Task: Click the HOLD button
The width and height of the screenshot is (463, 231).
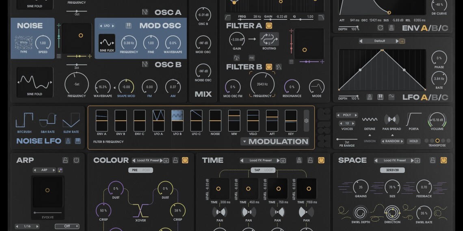Action: pos(413,141)
